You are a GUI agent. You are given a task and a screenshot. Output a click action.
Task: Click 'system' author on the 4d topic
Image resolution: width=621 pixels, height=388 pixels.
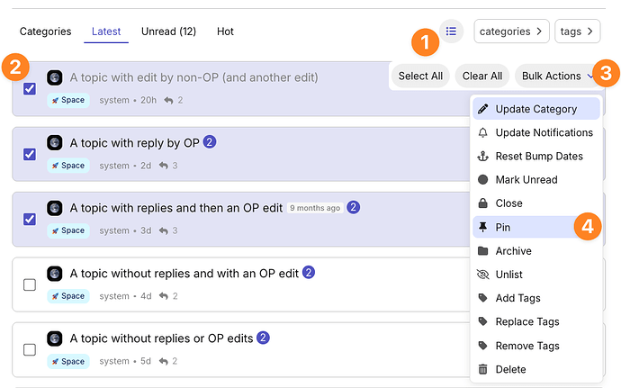coord(114,296)
